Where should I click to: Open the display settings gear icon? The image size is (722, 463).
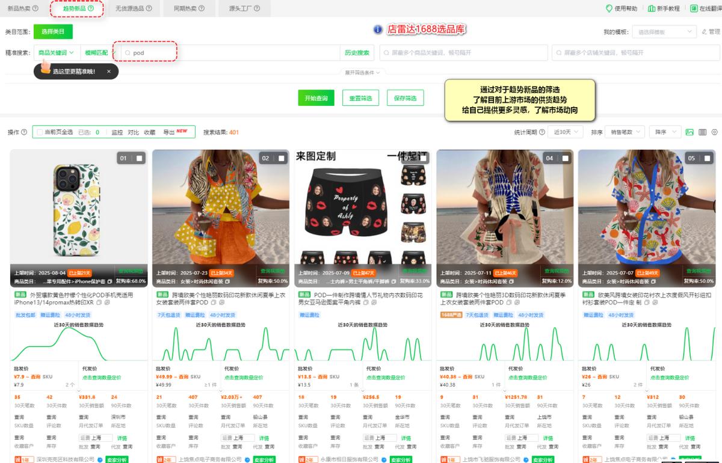point(714,132)
